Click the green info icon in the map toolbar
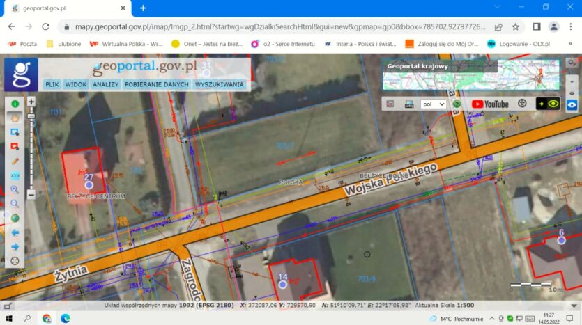The height and width of the screenshot is (325, 582). pyautogui.click(x=15, y=104)
